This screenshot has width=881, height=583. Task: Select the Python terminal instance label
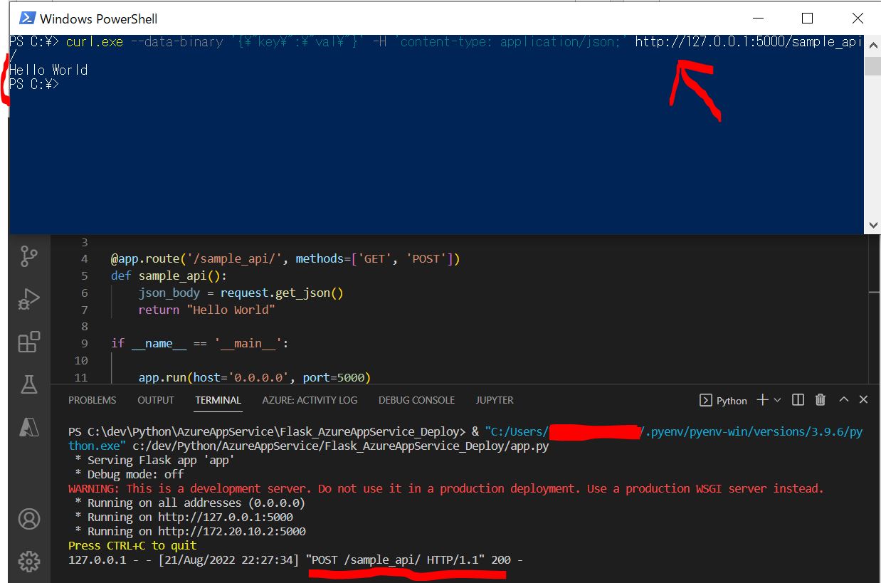click(x=724, y=401)
